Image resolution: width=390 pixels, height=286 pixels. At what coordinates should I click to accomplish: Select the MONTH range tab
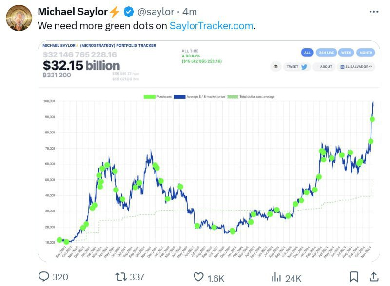[x=365, y=53]
